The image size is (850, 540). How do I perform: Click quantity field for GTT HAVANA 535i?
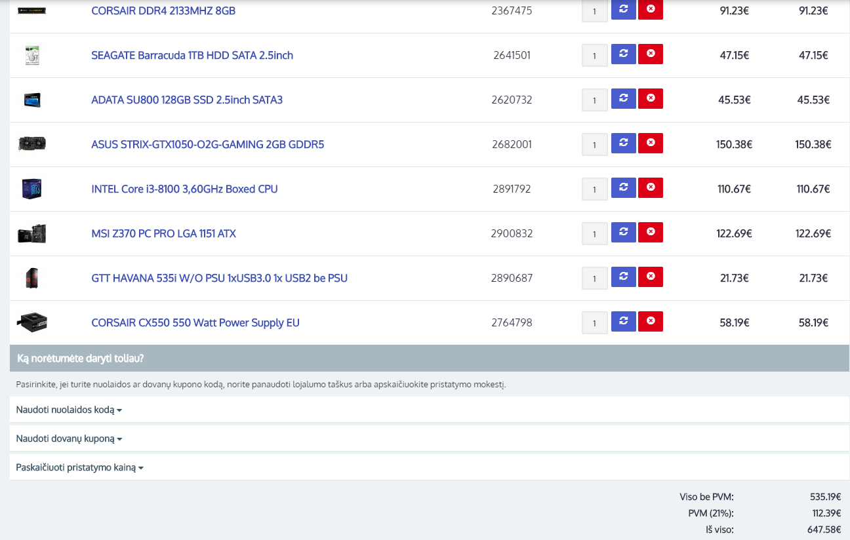[595, 279]
